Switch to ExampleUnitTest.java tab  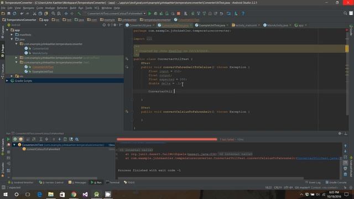212,25
